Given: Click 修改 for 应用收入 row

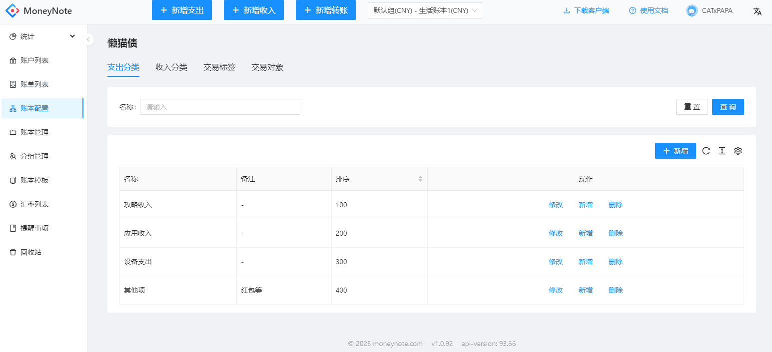Looking at the screenshot, I should 556,233.
